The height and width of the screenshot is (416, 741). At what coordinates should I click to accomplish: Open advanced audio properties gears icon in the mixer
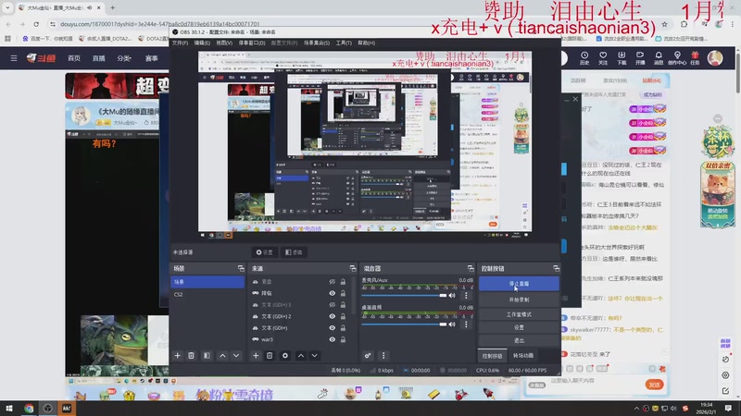click(368, 356)
